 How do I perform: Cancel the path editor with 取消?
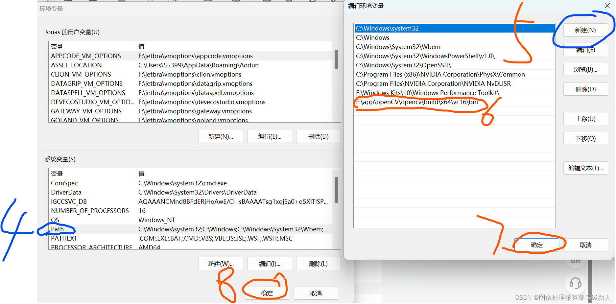coord(585,245)
